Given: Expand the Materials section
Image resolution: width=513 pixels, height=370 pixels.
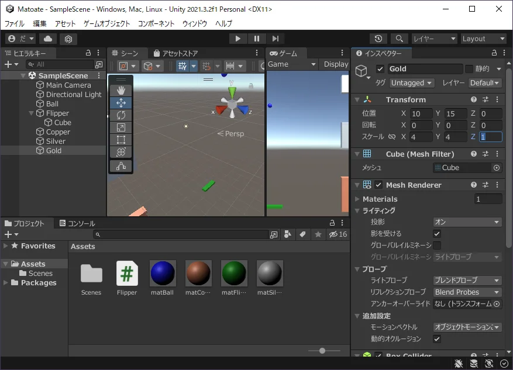Looking at the screenshot, I should pos(357,199).
